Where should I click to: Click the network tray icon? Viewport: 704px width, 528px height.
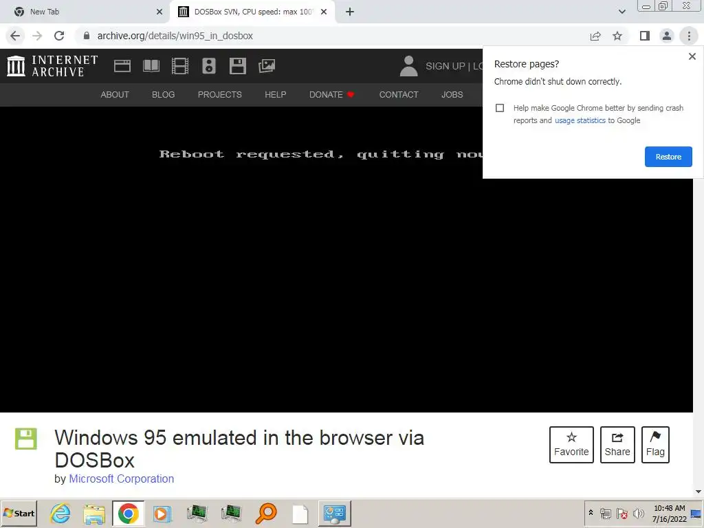tap(606, 513)
